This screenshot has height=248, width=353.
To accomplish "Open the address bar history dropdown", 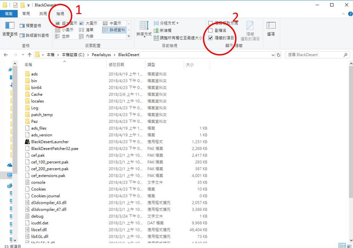I will 273,55.
